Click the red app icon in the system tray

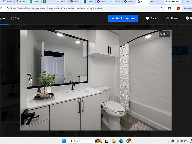click(x=173, y=141)
